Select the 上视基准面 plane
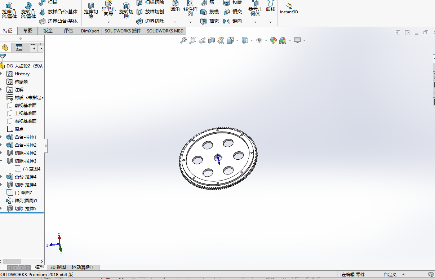The width and height of the screenshot is (435, 279). tap(22, 114)
